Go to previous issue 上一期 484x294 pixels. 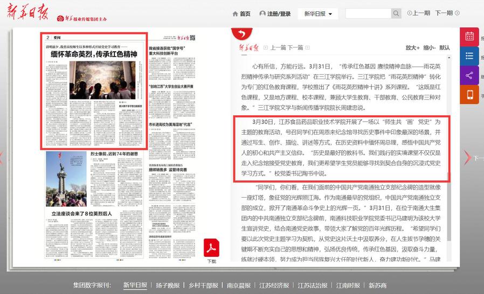tap(419, 13)
